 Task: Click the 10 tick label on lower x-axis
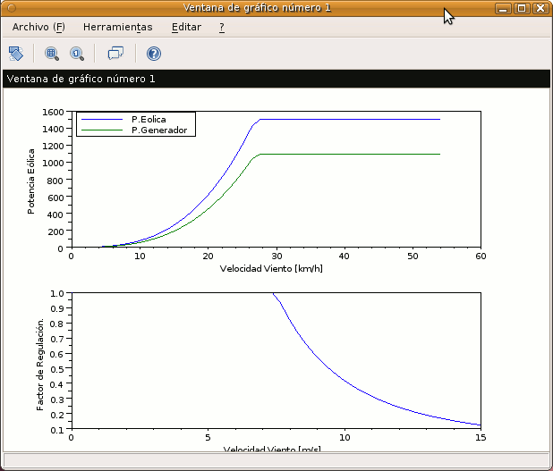(x=345, y=438)
